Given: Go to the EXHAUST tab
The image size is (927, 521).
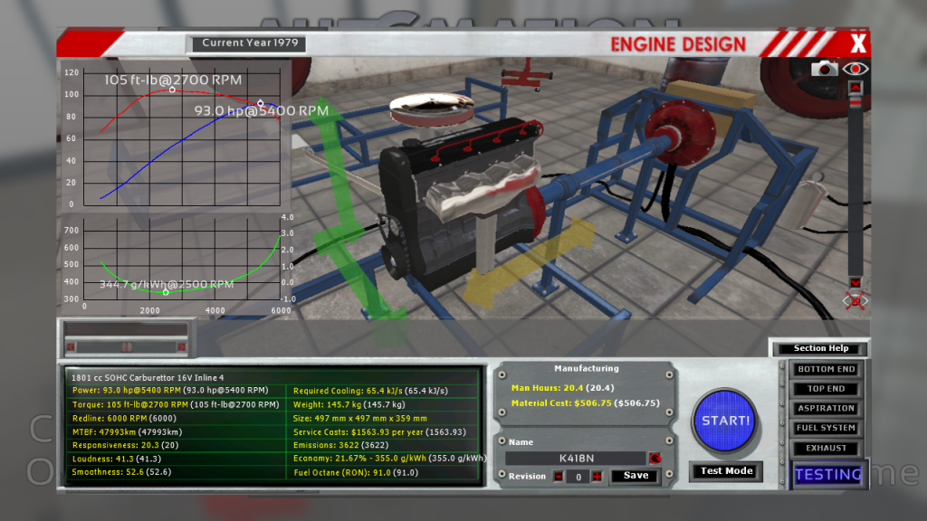Looking at the screenshot, I should [x=826, y=448].
